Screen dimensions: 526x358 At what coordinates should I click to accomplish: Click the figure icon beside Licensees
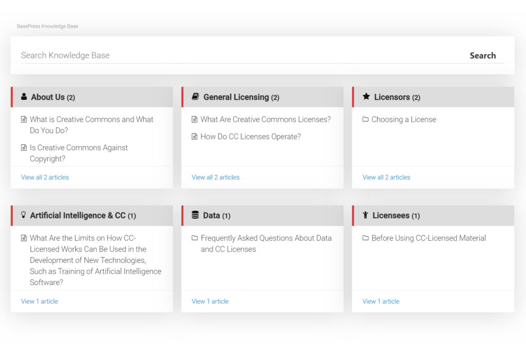pos(366,215)
